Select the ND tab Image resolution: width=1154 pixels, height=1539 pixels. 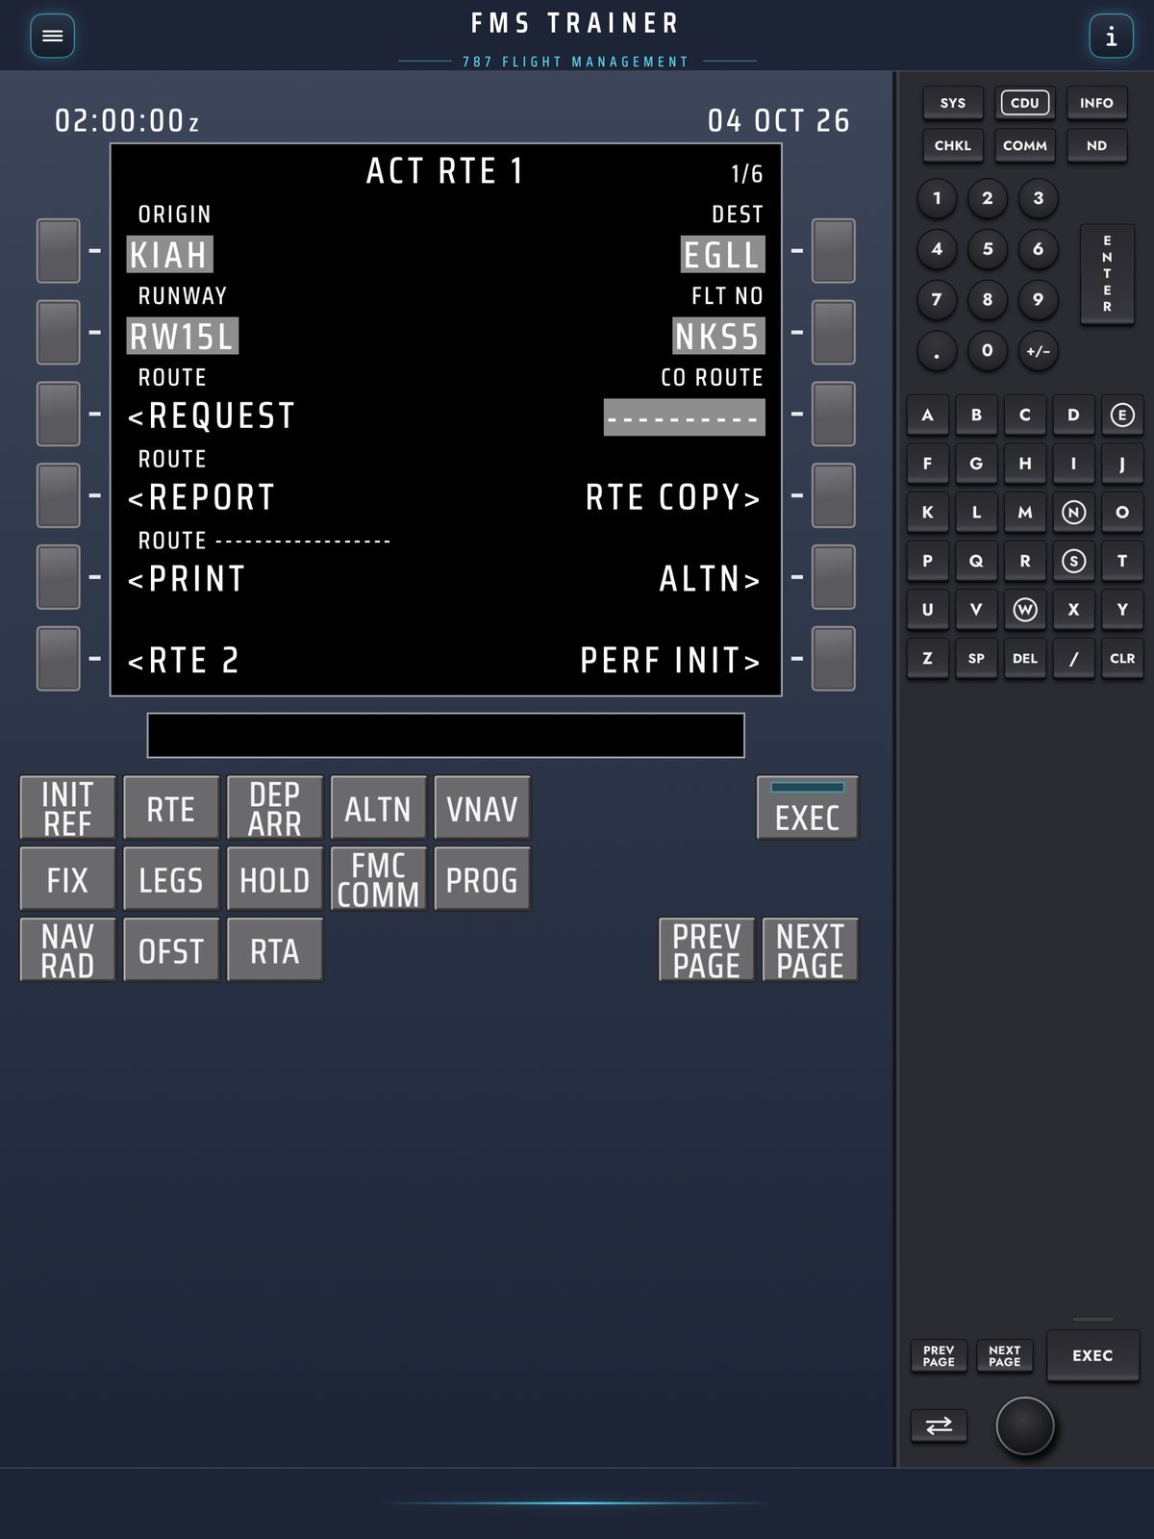(1096, 145)
